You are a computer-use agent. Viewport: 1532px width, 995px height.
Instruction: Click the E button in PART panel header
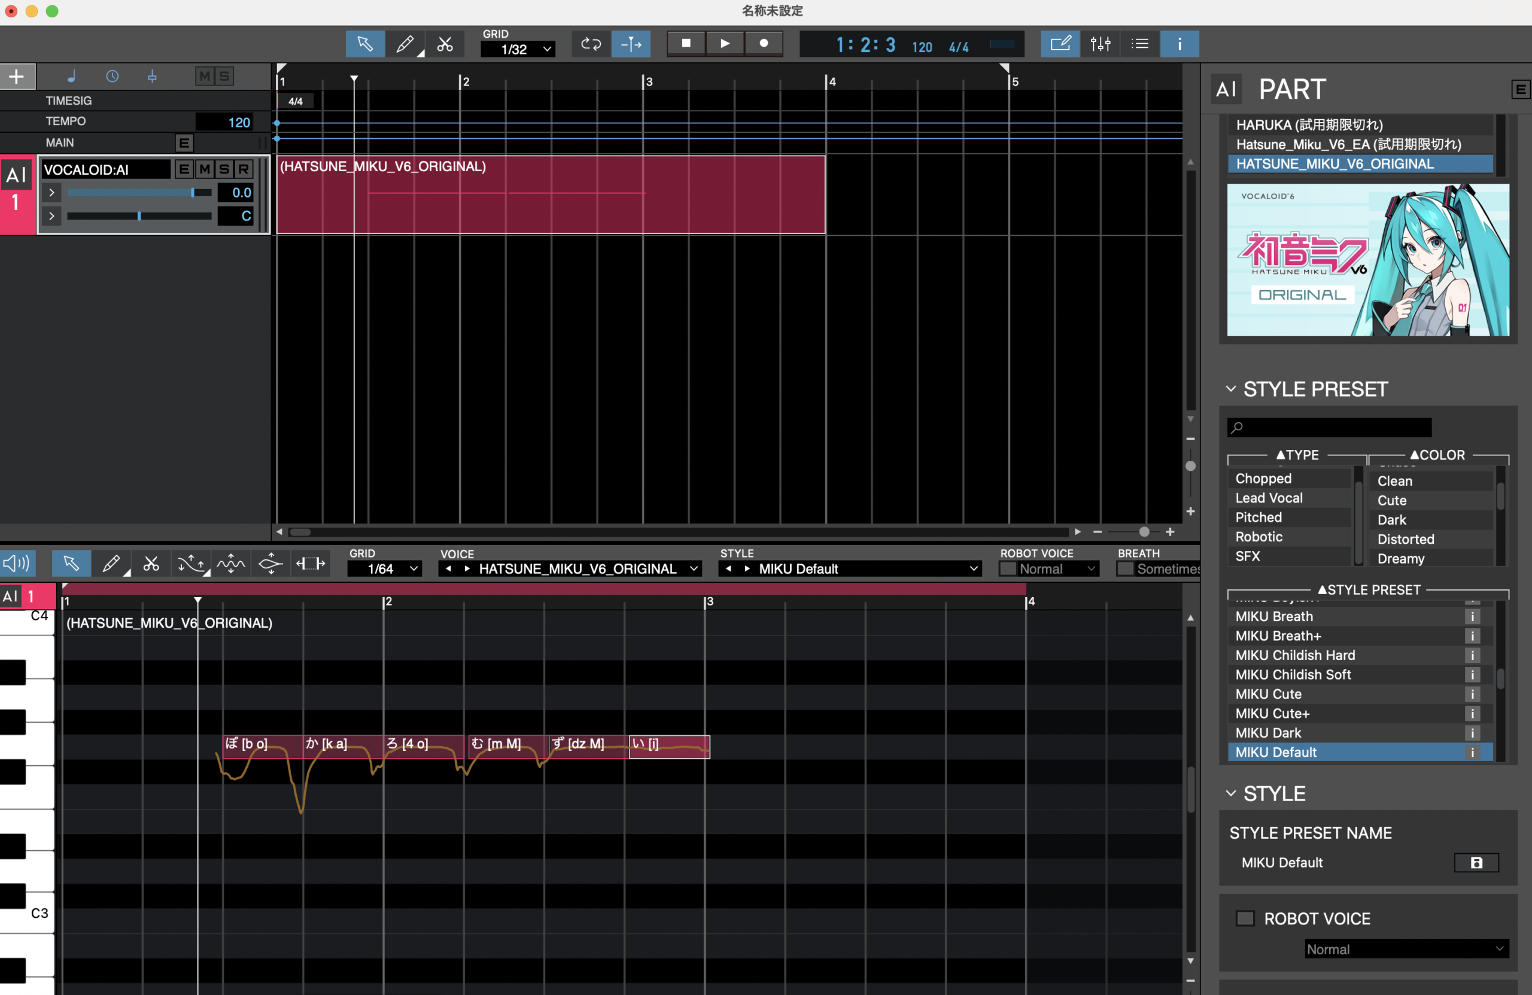pos(1521,90)
